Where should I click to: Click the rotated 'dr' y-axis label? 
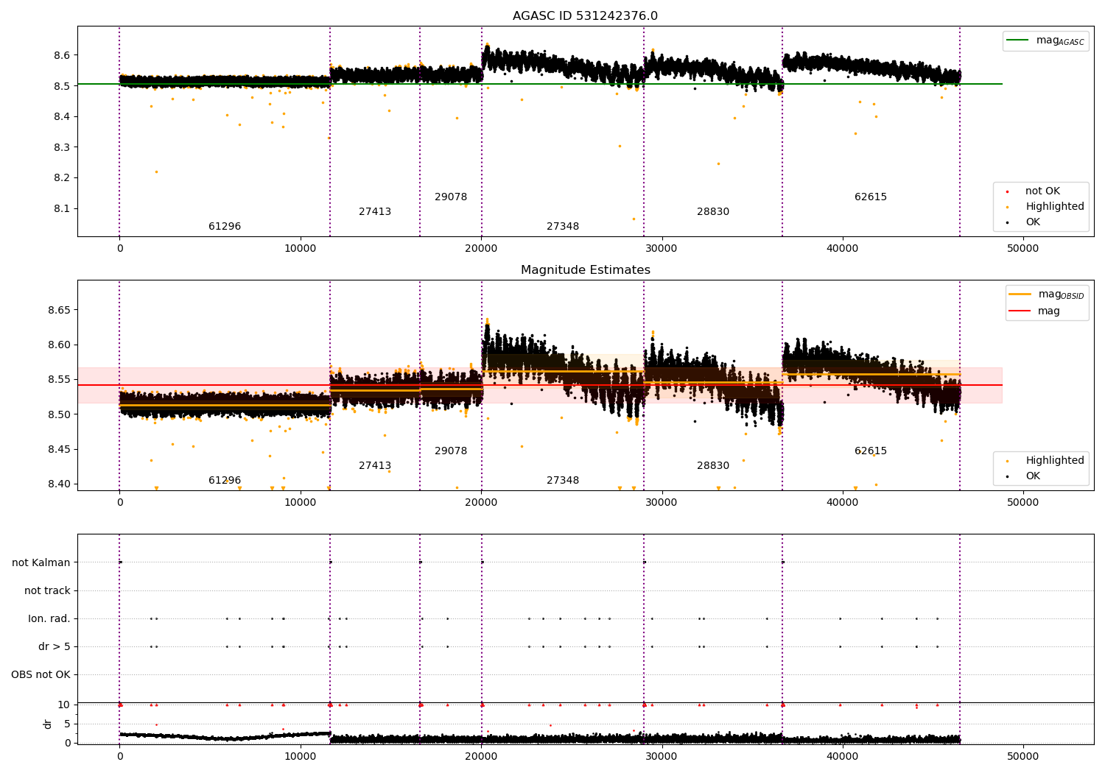click(48, 724)
